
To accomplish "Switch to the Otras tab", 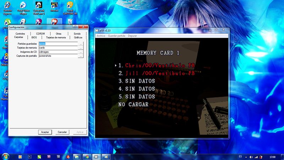I will pos(59,34).
